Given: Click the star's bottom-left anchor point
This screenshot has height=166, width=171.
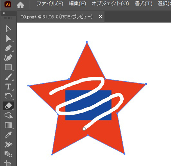Looking at the screenshot, I should point(52,154).
